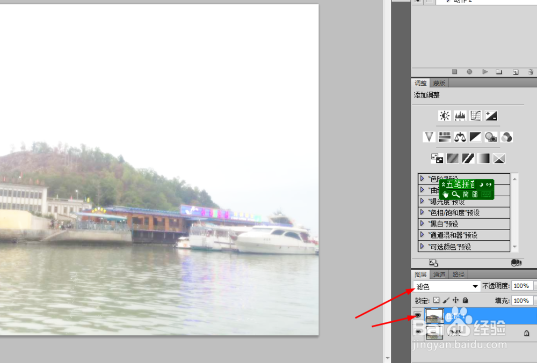The width and height of the screenshot is (537, 363).
Task: Expand the "色阶"预设 list
Action: (422, 179)
